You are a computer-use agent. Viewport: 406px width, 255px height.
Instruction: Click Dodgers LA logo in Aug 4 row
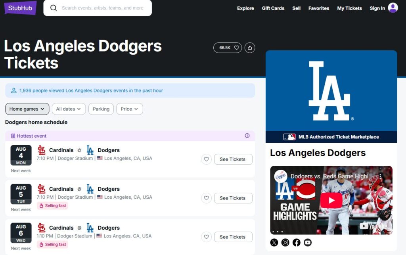coord(90,150)
